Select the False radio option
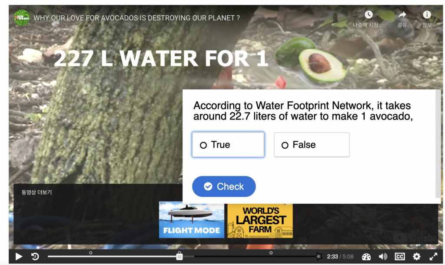The width and height of the screenshot is (445, 265). pos(312,145)
